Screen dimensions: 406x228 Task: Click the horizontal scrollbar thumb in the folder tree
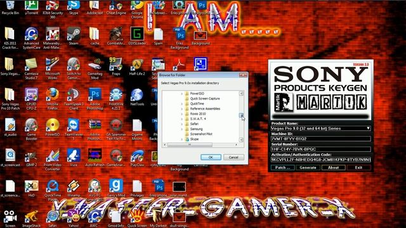pos(190,145)
